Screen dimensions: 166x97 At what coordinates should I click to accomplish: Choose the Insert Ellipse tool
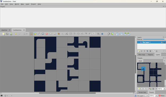click(x=78, y=34)
